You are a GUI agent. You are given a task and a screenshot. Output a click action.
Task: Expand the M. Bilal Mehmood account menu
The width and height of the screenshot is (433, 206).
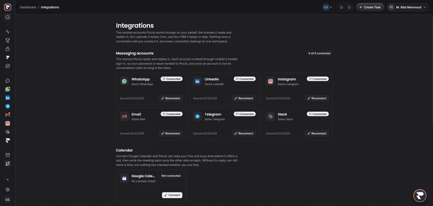click(408, 7)
